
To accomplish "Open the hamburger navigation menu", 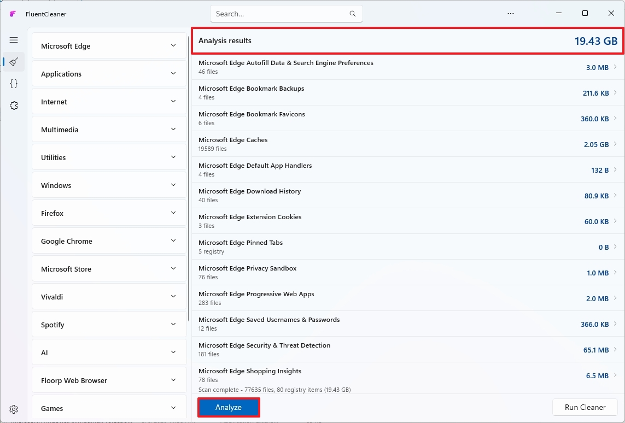I will (14, 40).
